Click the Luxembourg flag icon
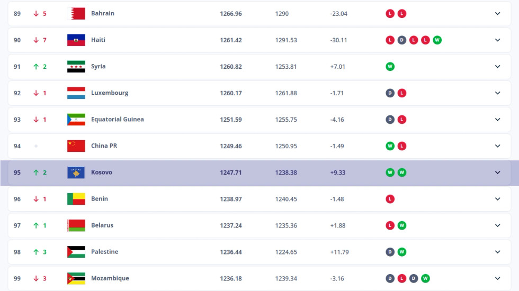The width and height of the screenshot is (519, 291). (x=76, y=93)
